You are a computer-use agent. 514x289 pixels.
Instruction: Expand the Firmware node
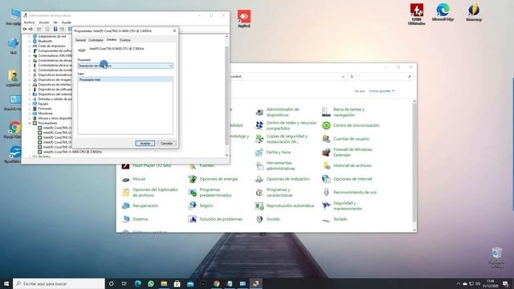(30, 108)
